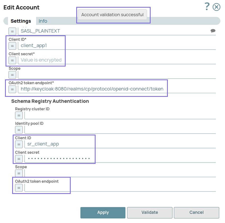The height and width of the screenshot is (223, 225).
Task: Toggle expression for sr_client_app Client ID
Action: point(19,144)
